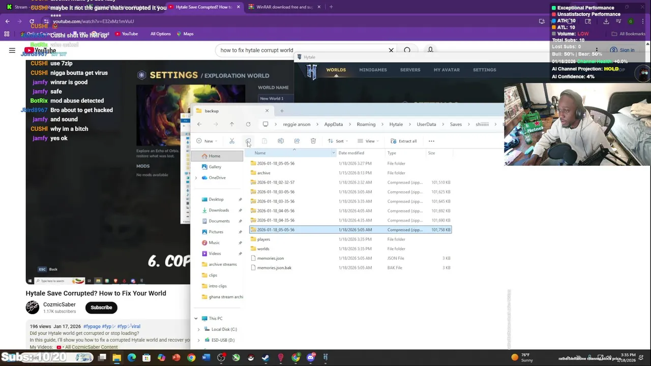Select the archive folder row
651x366 pixels.
[x=350, y=173]
